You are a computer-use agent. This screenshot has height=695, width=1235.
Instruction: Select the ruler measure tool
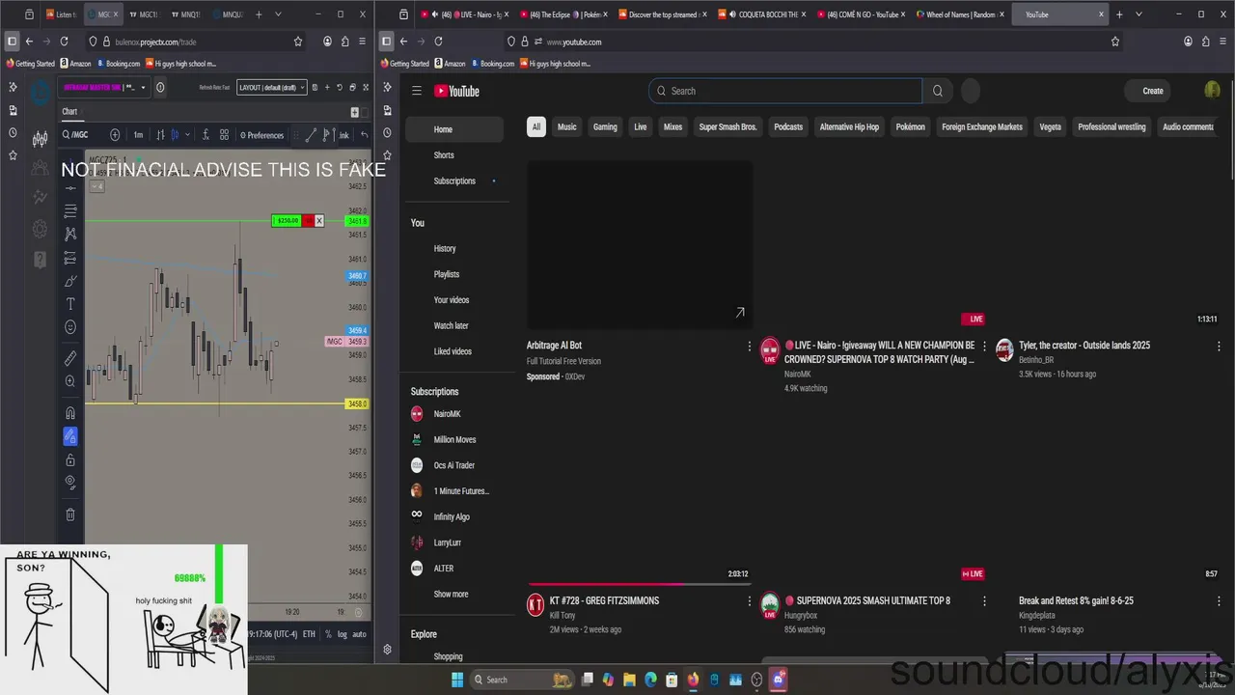pos(70,358)
